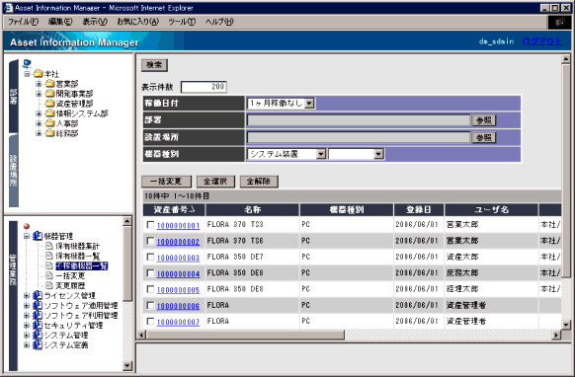Click the red ball icon above 機器管理
The image size is (575, 377).
(27, 226)
